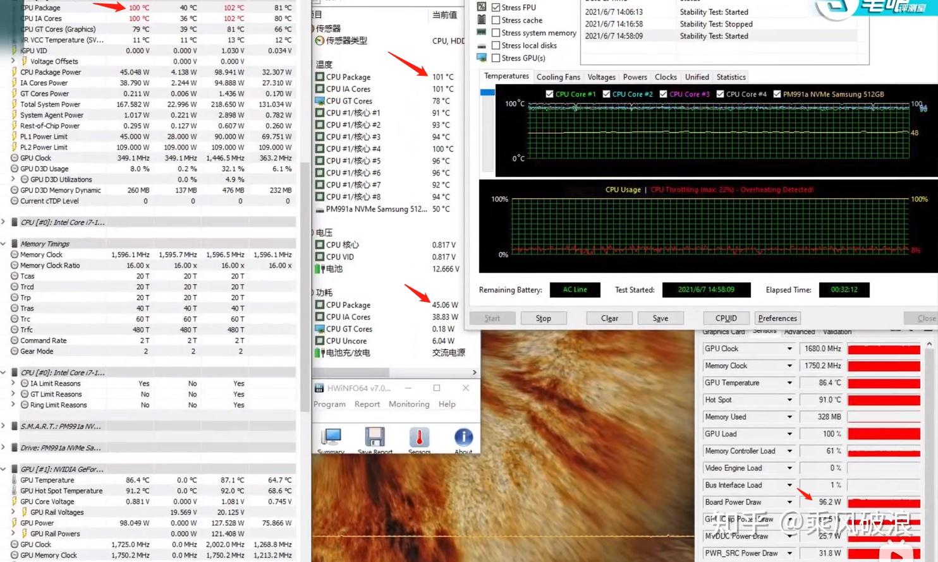Click the GPU-Z sensors scrollbar up arrow
Viewport: 938px width, 562px height.
click(x=929, y=344)
